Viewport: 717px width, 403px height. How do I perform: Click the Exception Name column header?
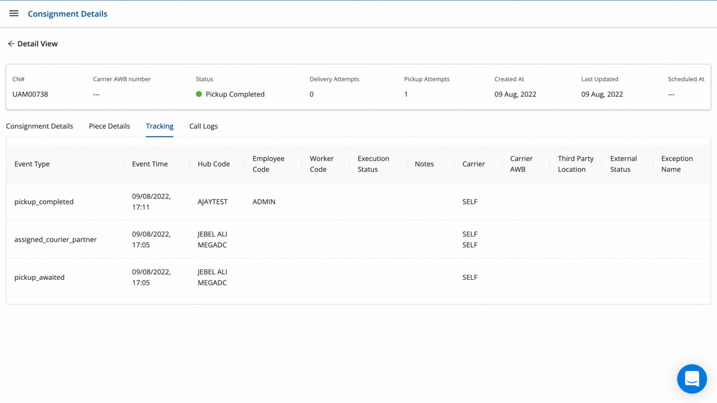677,164
